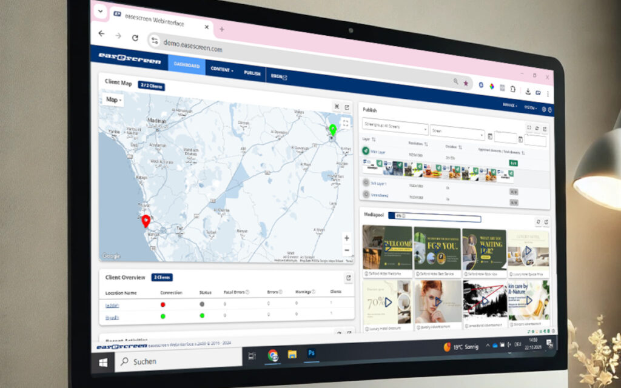The height and width of the screenshot is (388, 621).
Task: Open the date picker in the Publish panel
Action: [x=490, y=136]
